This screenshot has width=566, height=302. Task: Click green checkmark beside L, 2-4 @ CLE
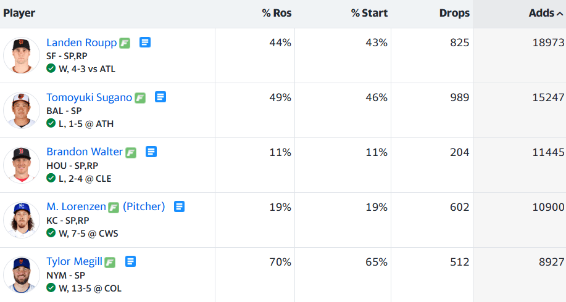coord(51,178)
